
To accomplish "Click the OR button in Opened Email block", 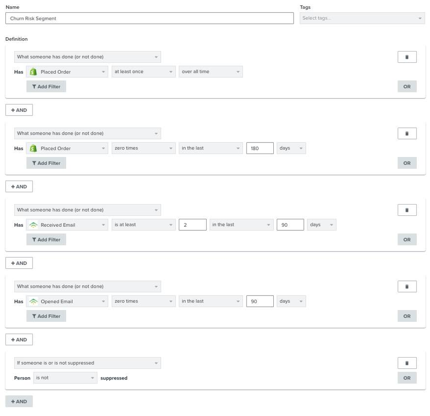I will 407,316.
